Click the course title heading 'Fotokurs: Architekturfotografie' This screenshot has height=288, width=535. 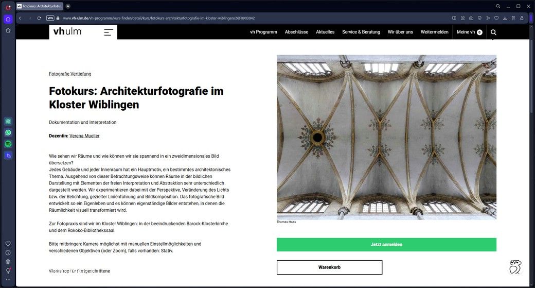tap(136, 98)
